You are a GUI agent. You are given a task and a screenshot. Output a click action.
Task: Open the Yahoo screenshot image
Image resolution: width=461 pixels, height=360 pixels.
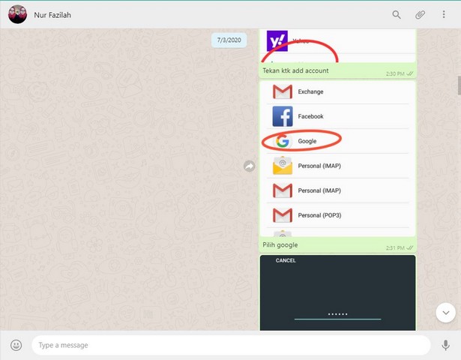tap(337, 46)
